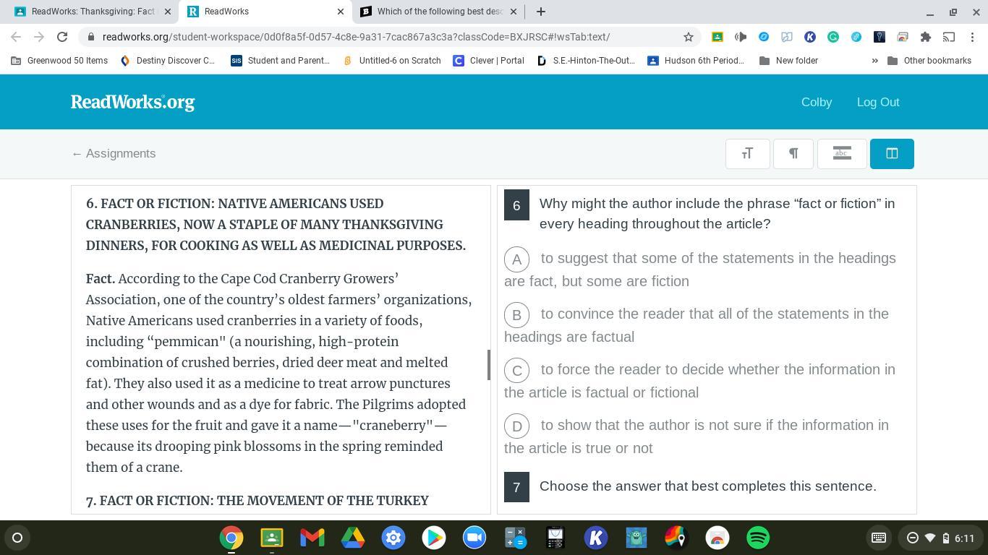Select answer C for question 6
This screenshot has height=555, width=988.
point(516,370)
